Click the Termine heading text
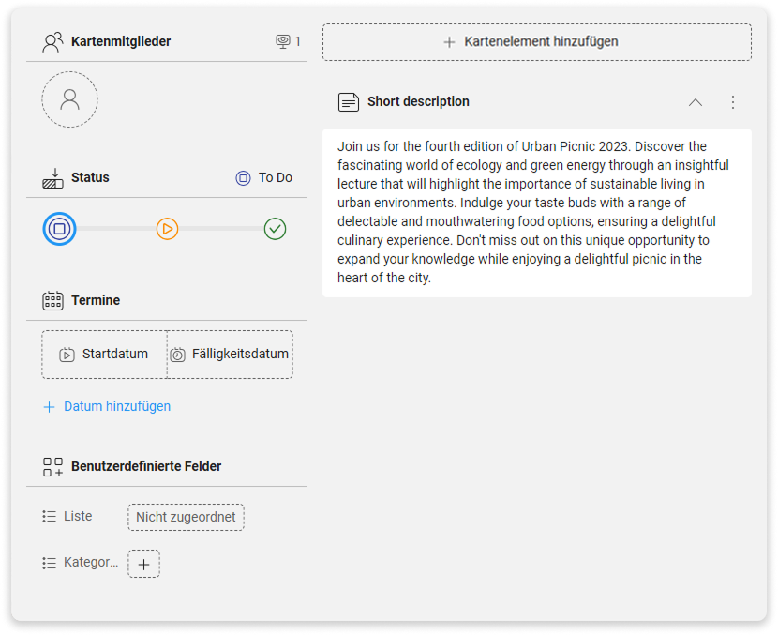 coord(96,300)
